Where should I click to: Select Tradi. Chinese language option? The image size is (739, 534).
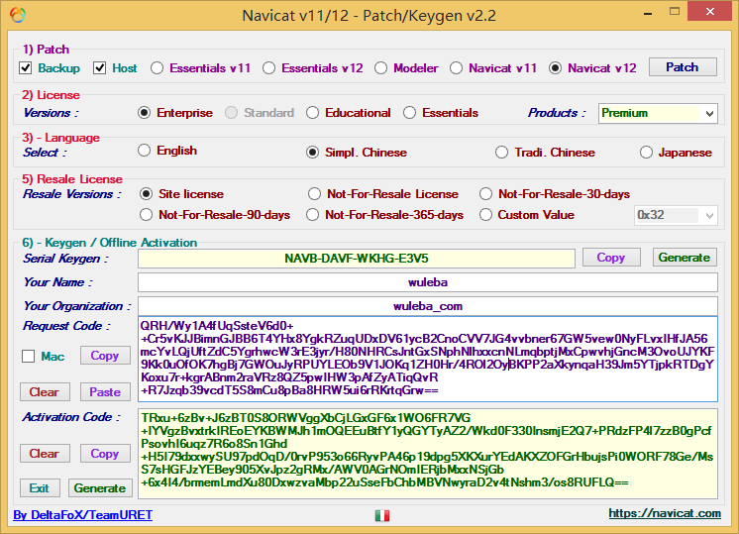501,153
